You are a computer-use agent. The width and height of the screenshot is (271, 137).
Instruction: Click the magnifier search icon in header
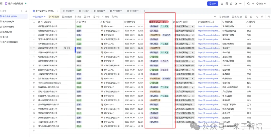(x=248, y=4)
